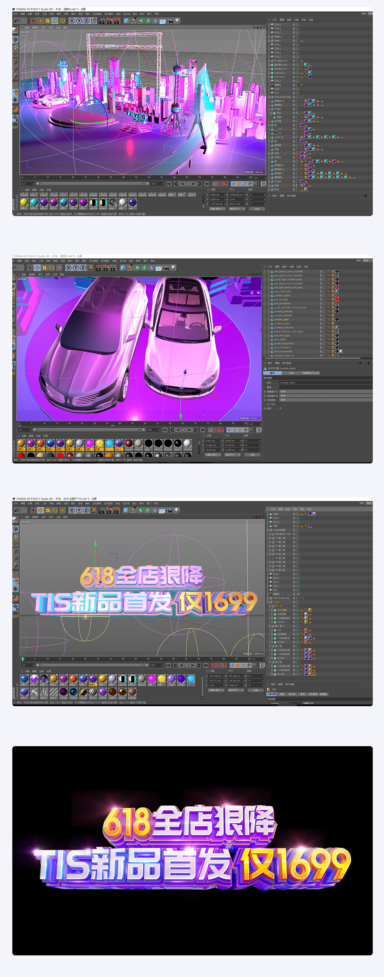Toggle the Y axis lock in the middle window

point(75,268)
